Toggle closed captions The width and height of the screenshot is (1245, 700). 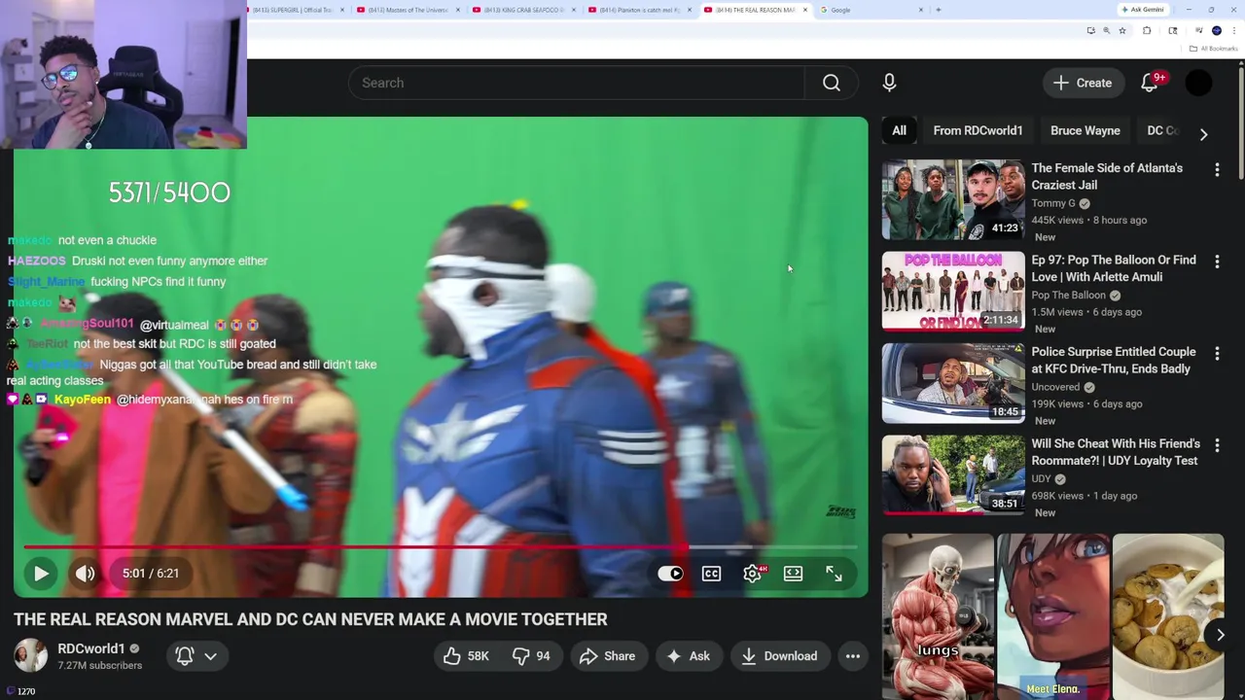[x=712, y=574]
